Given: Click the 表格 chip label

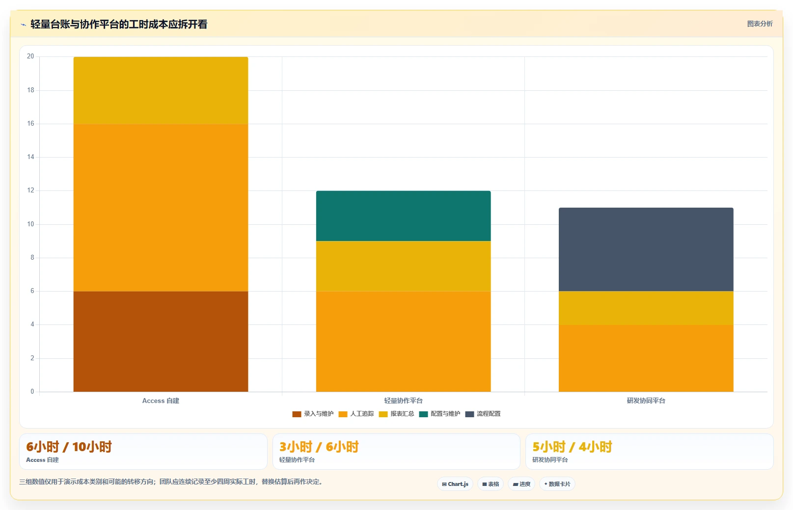Looking at the screenshot, I should pyautogui.click(x=493, y=484).
